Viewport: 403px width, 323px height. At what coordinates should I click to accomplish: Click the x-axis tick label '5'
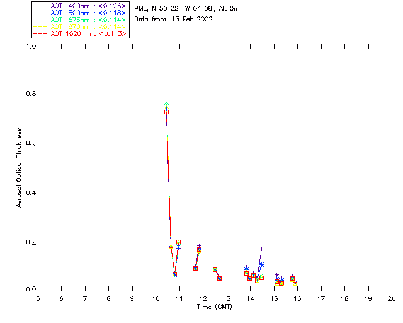[38, 299]
